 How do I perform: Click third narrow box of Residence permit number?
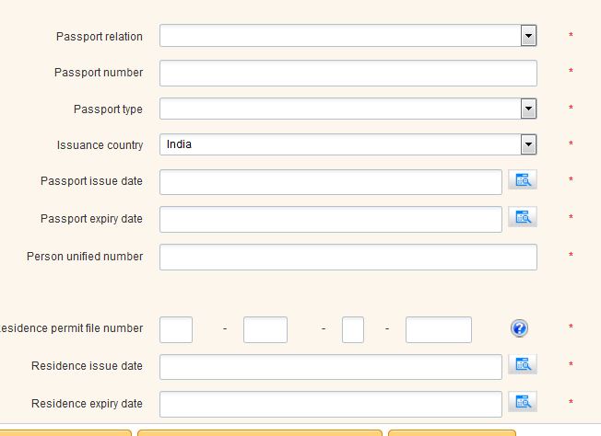(353, 329)
